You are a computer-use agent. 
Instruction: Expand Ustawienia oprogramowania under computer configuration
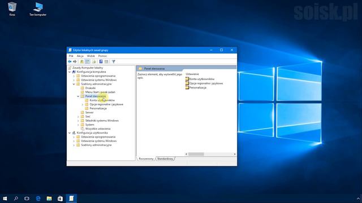[74, 76]
